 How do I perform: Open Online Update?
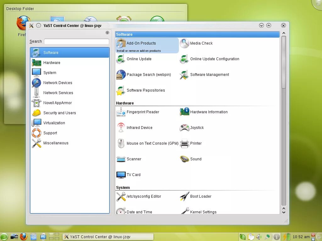point(134,59)
